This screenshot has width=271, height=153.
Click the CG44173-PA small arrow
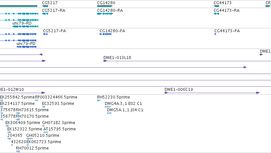point(215,34)
